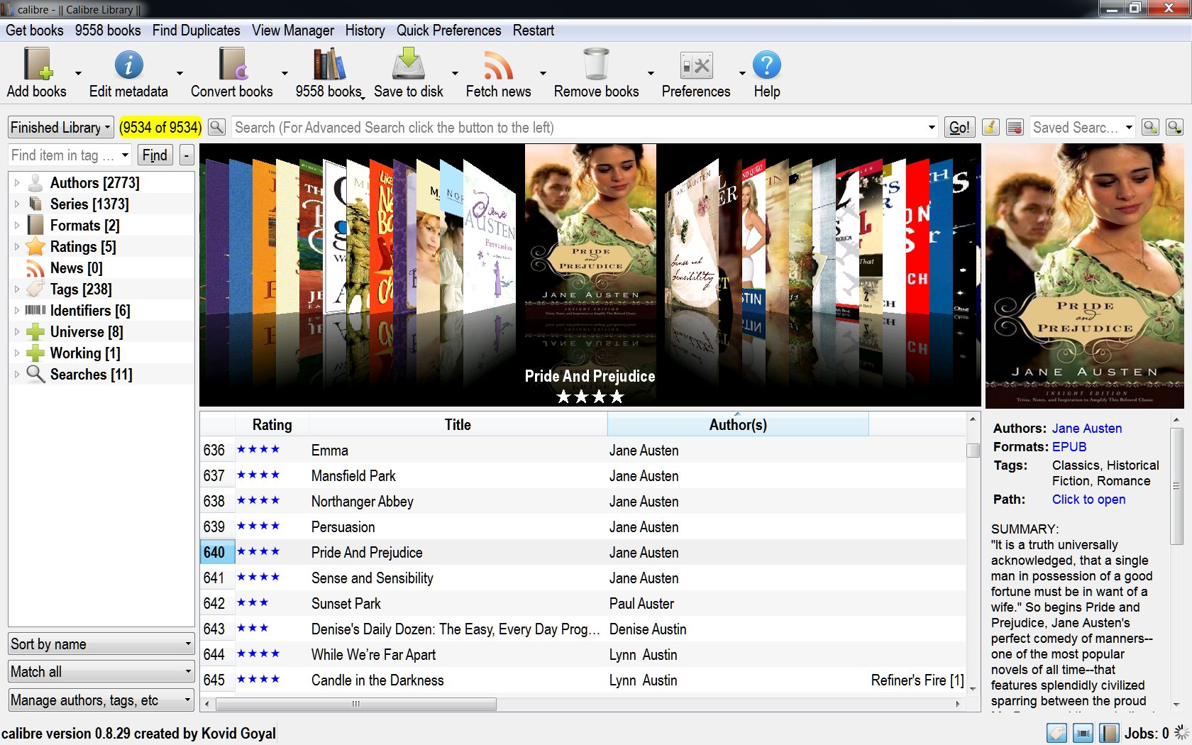The image size is (1192, 745).
Task: Toggle the Tag Browser panel in status bar
Action: pos(1056,733)
